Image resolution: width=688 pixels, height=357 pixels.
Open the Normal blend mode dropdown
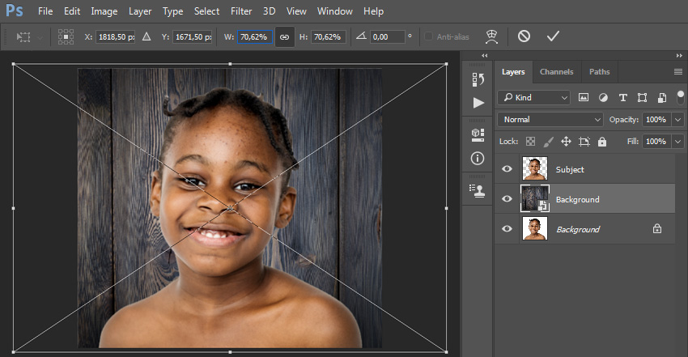(550, 119)
